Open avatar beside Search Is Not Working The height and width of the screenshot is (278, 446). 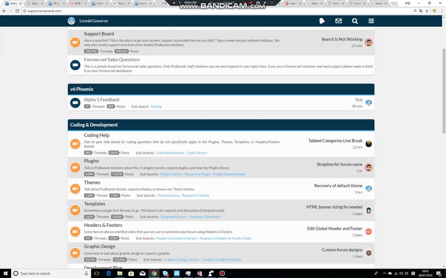tap(369, 43)
